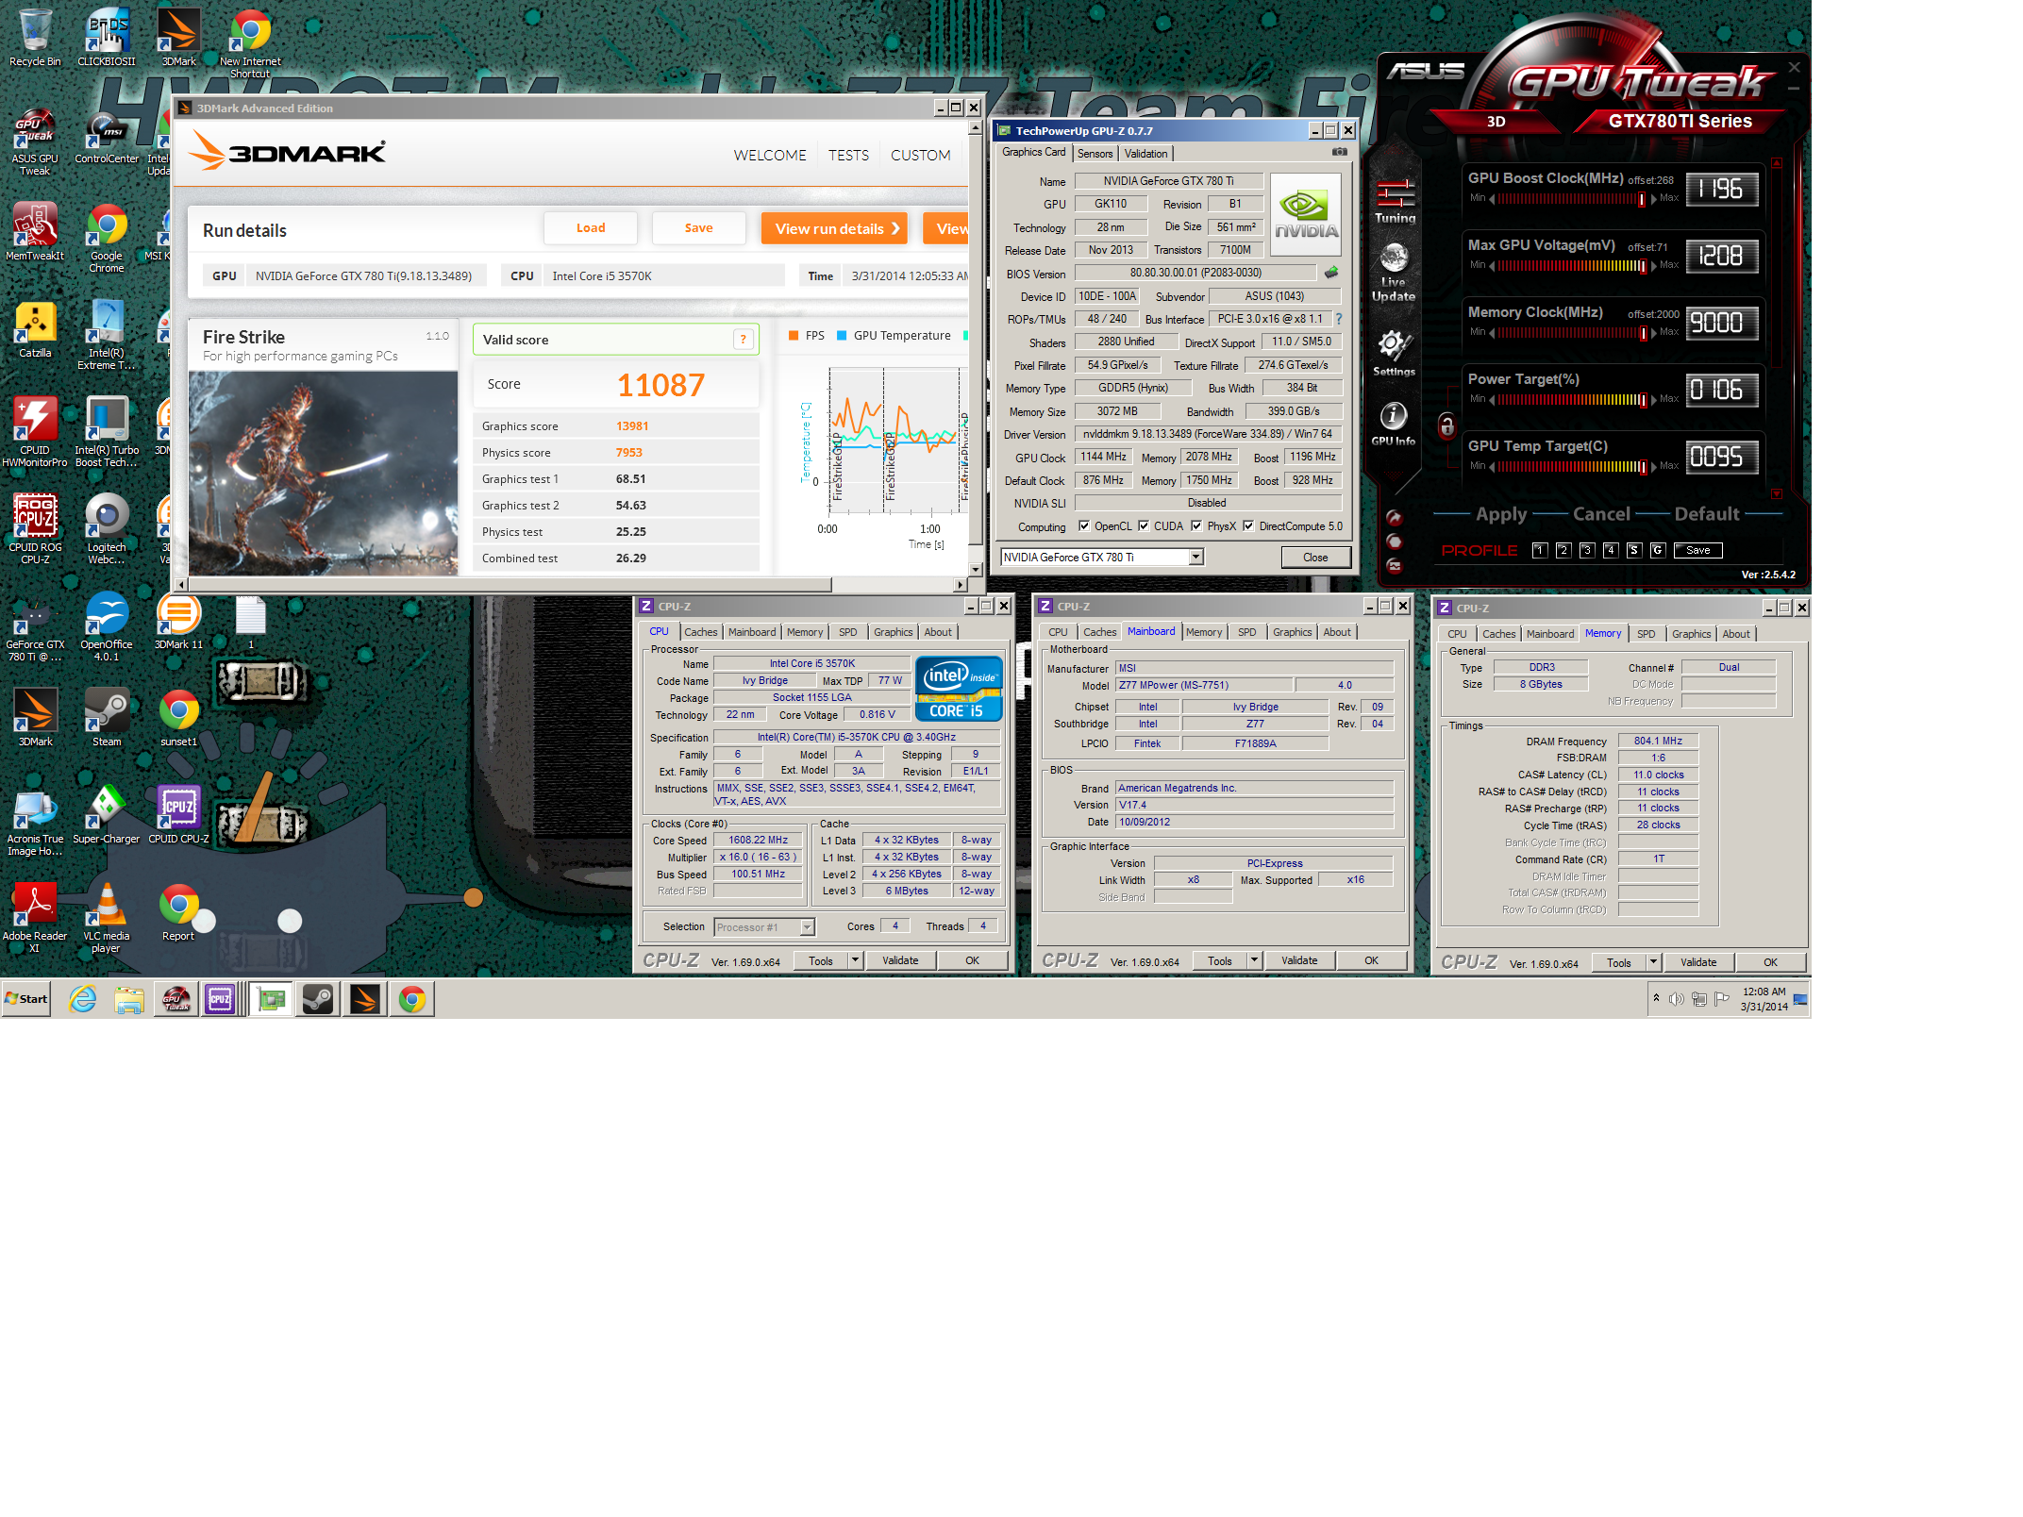2023x1517 pixels.
Task: Click the Bus Interface question mark in GPU-Z
Action: point(1338,319)
